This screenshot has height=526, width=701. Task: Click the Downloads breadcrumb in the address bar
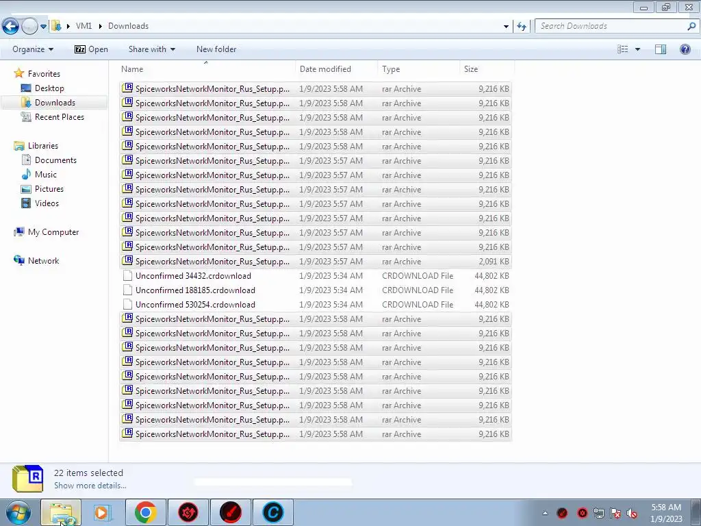[x=128, y=26]
